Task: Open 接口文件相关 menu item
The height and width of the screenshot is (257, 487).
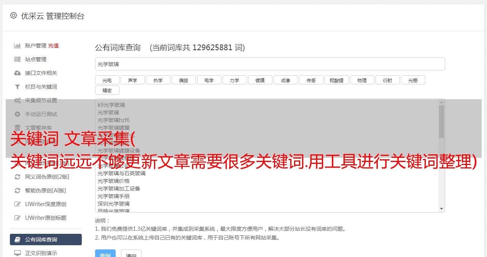Action: [x=41, y=73]
